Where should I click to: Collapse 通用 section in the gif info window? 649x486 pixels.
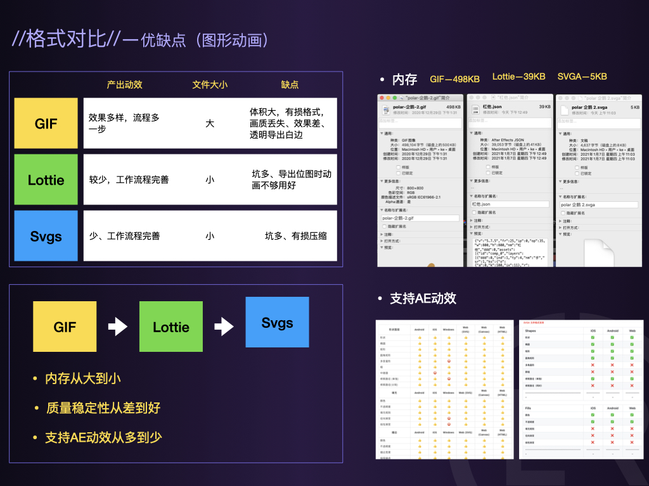point(382,134)
